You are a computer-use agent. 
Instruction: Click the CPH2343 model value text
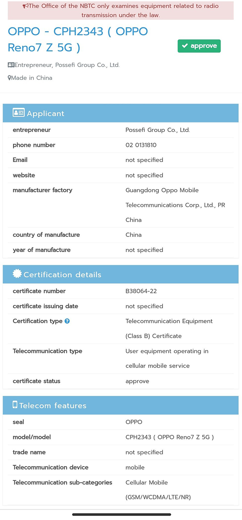pyautogui.click(x=169, y=437)
